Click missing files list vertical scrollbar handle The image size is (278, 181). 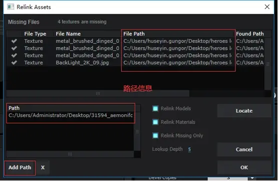coord(267,64)
